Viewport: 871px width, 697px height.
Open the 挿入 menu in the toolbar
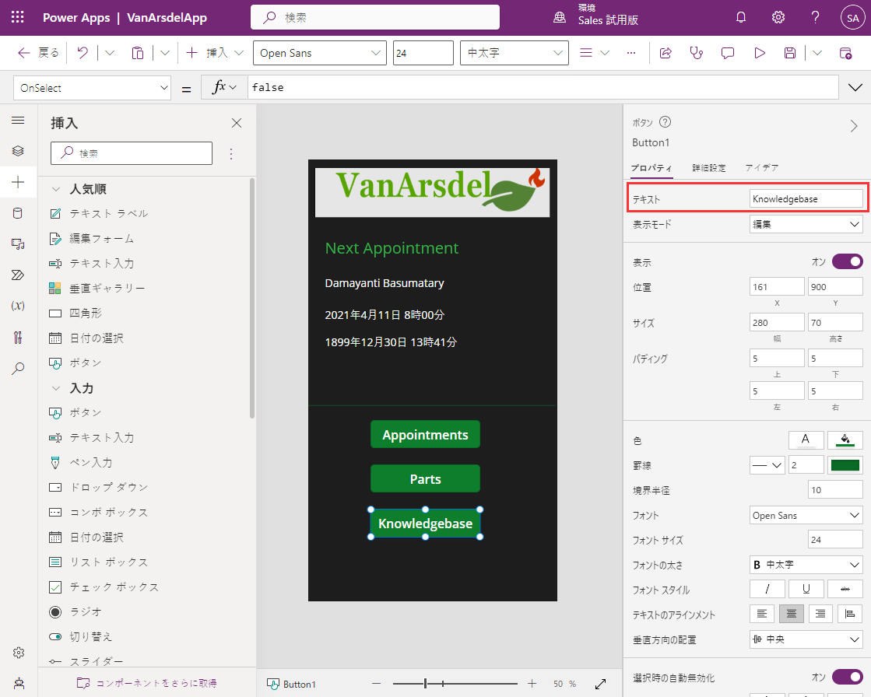click(214, 53)
